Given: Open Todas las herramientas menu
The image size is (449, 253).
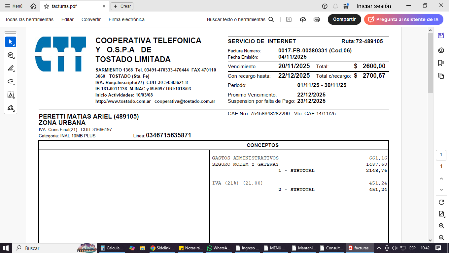Looking at the screenshot, I should pyautogui.click(x=29, y=19).
